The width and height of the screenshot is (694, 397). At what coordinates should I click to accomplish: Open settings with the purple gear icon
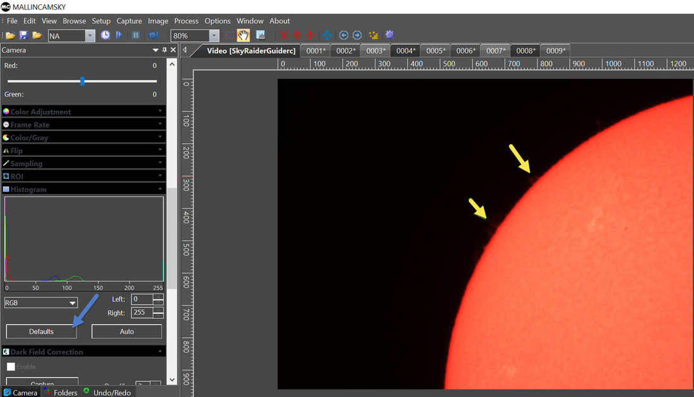(x=389, y=35)
